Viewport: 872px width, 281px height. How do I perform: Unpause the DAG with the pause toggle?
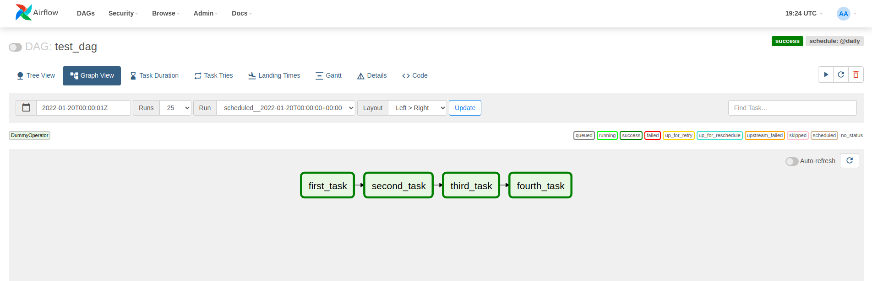(x=15, y=47)
